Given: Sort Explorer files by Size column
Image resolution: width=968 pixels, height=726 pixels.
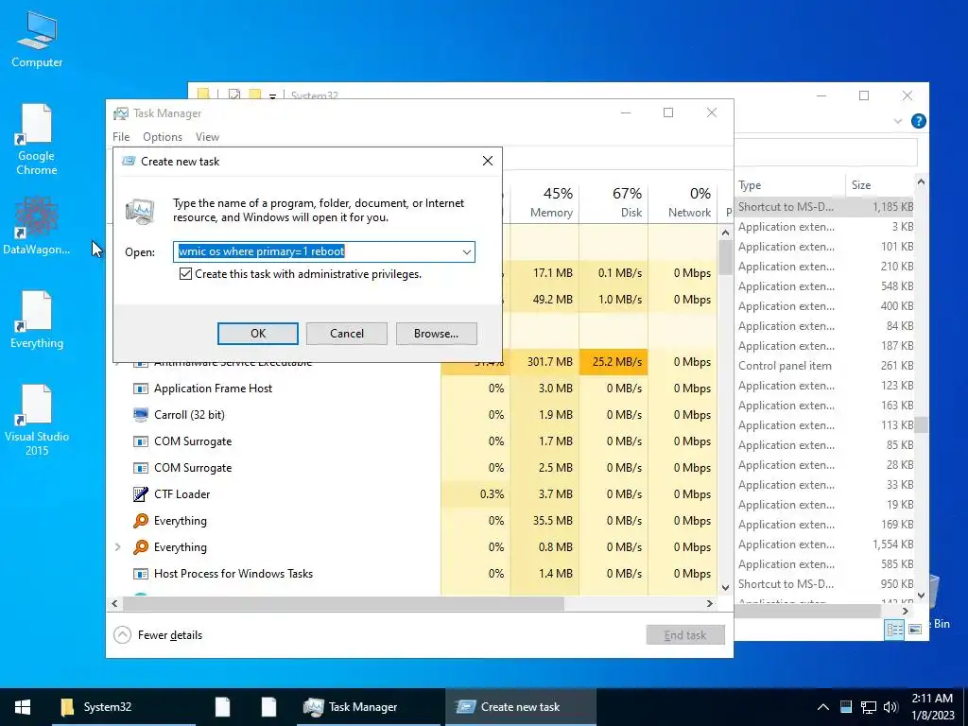Looking at the screenshot, I should tap(879, 185).
